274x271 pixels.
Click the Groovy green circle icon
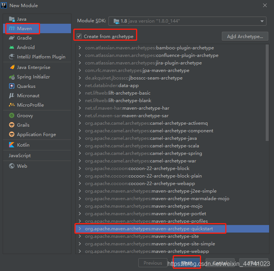coord(12,115)
